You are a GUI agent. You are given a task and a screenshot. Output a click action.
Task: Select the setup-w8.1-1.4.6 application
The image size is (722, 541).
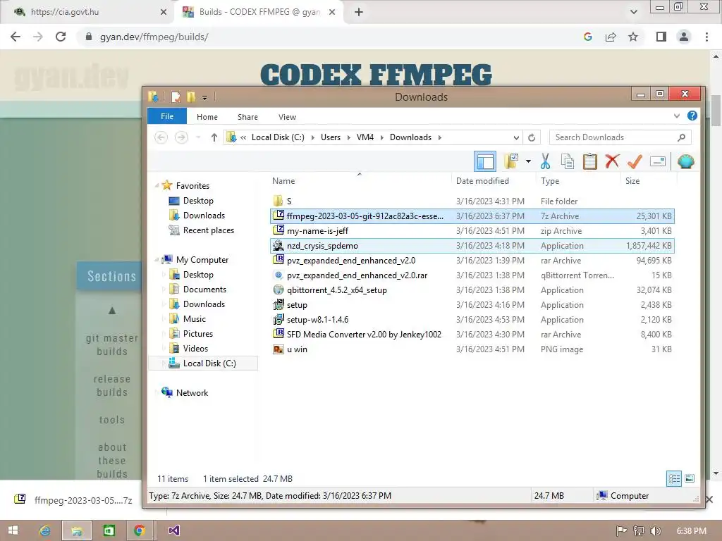tap(472, 320)
